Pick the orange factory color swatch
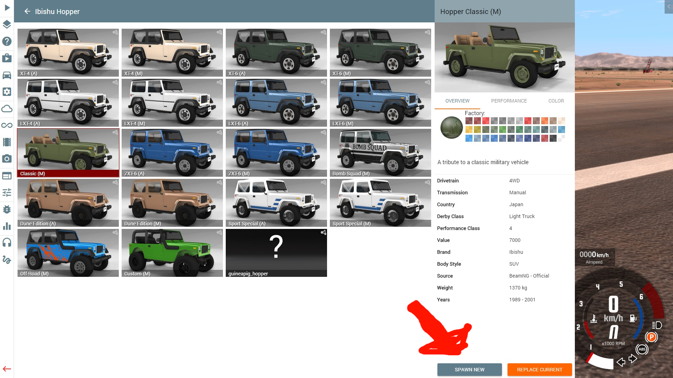This screenshot has height=378, width=673. 544,121
